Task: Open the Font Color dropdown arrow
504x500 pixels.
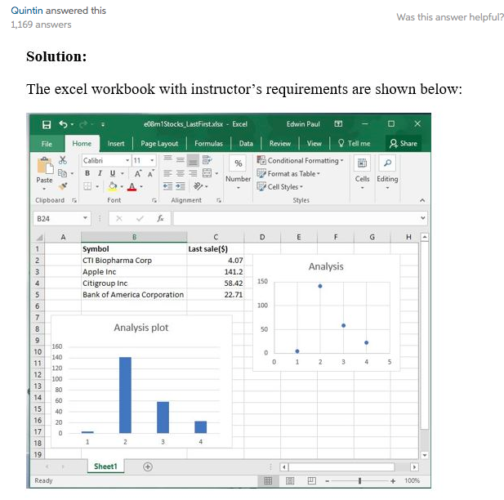Action: (141, 187)
